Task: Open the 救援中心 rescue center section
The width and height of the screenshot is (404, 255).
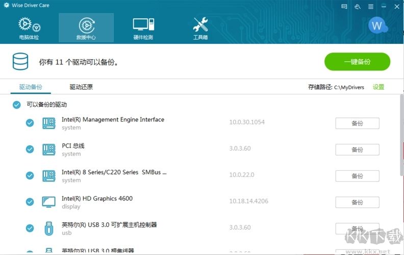Action: [86, 28]
